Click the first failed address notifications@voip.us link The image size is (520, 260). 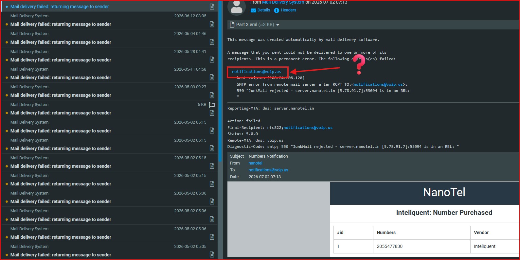[x=257, y=72]
